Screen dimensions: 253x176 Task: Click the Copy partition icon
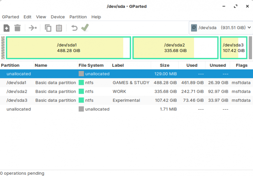[x=48, y=28]
